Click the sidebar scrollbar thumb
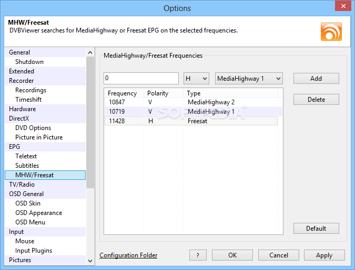The height and width of the screenshot is (270, 355). point(90,122)
